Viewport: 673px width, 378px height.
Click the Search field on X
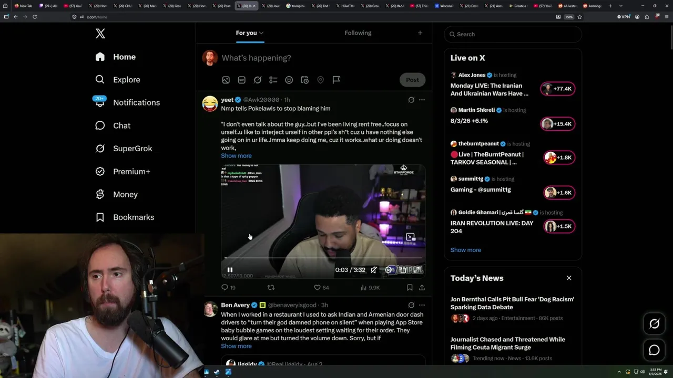coord(513,34)
